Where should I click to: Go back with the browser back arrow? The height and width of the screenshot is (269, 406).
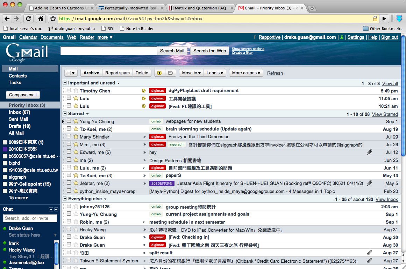coord(7,18)
